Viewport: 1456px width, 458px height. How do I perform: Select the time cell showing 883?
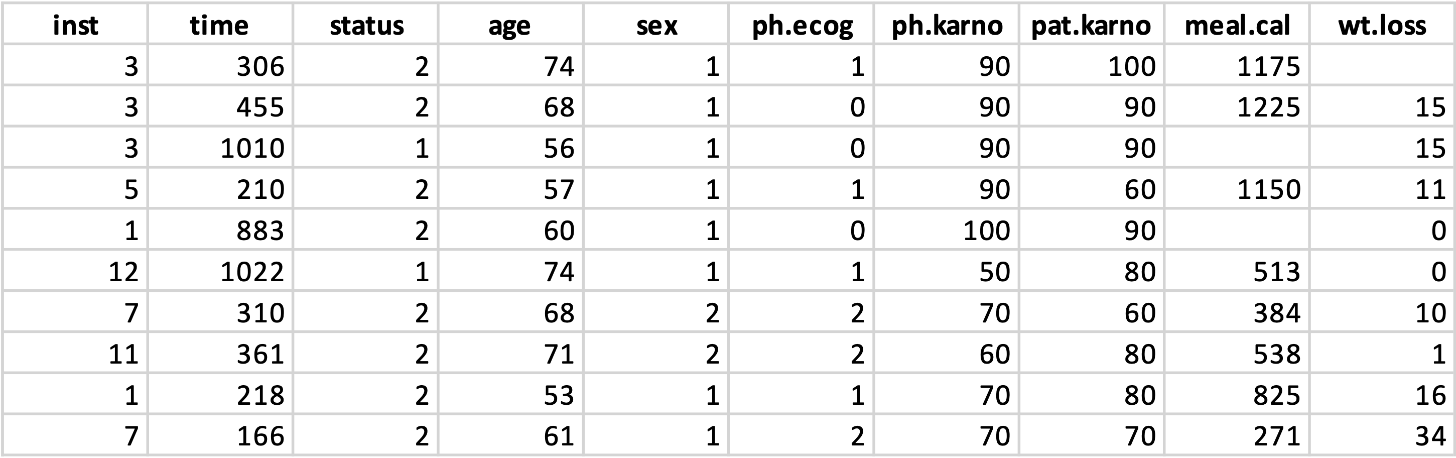point(220,230)
